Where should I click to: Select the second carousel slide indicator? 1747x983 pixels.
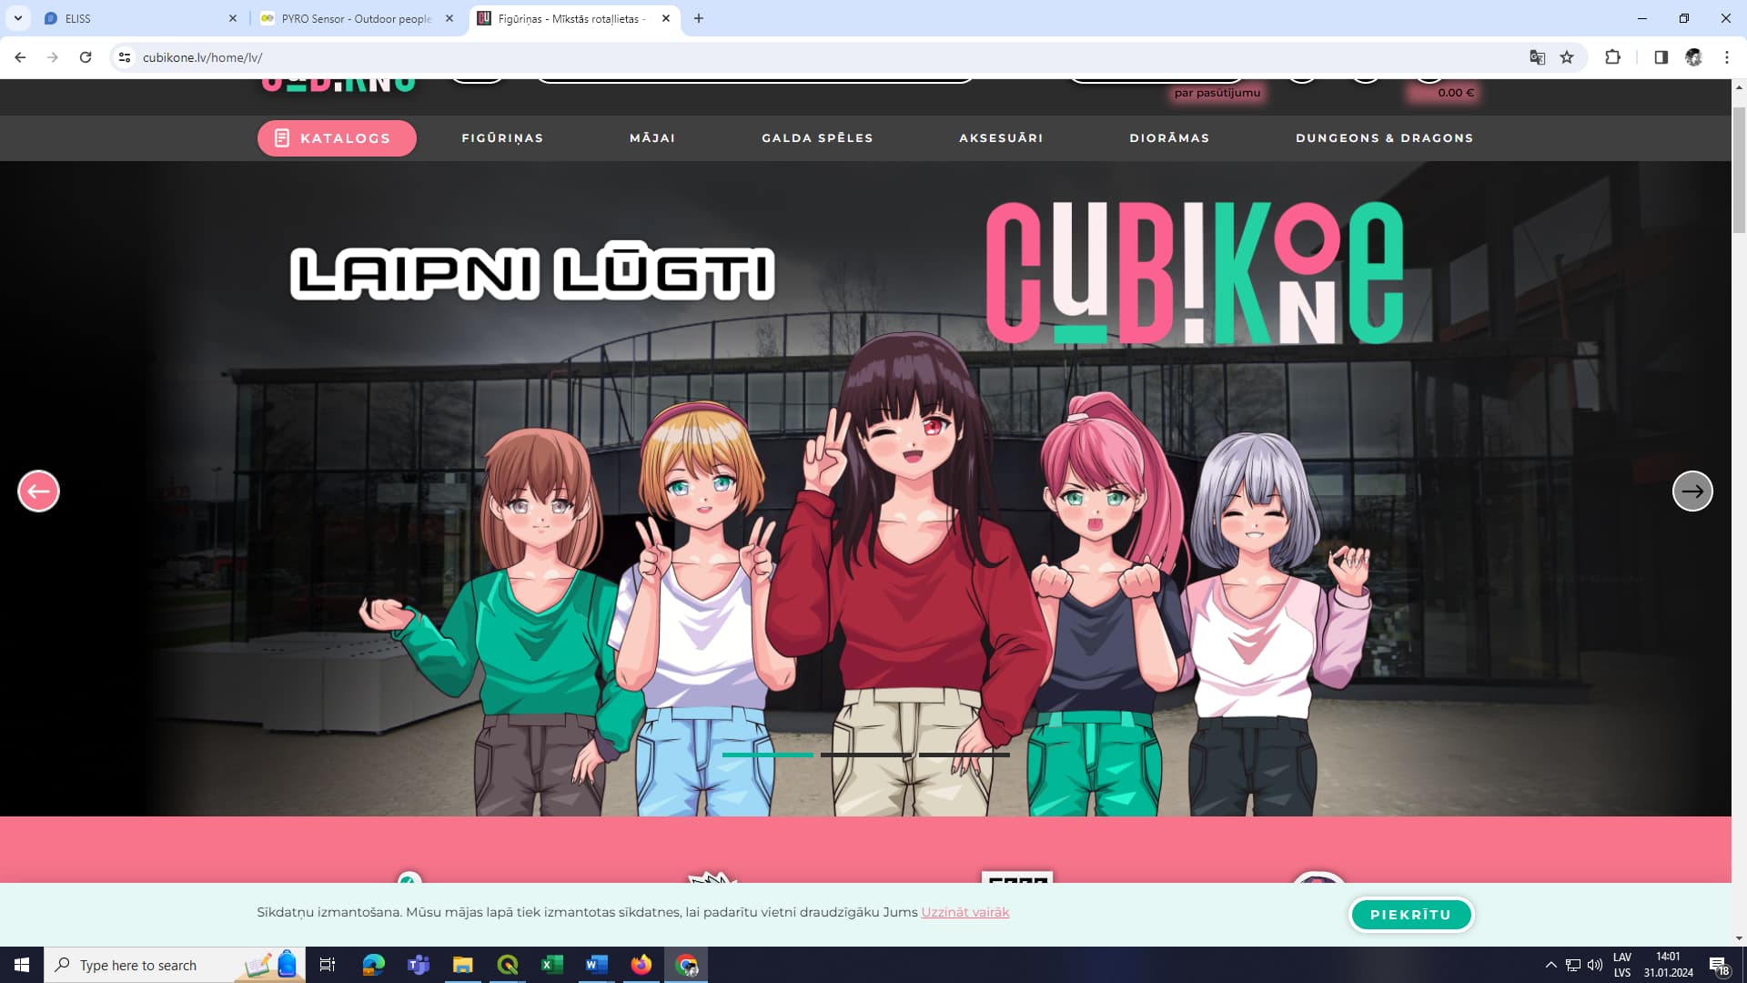pos(865,755)
